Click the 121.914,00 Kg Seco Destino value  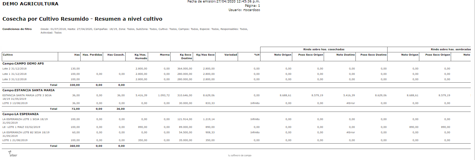(185, 119)
